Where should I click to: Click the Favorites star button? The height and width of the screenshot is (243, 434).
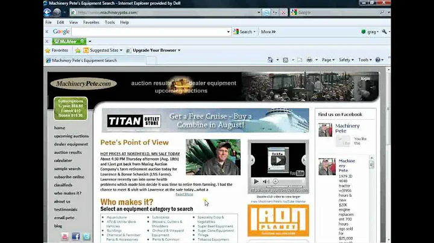click(57, 51)
